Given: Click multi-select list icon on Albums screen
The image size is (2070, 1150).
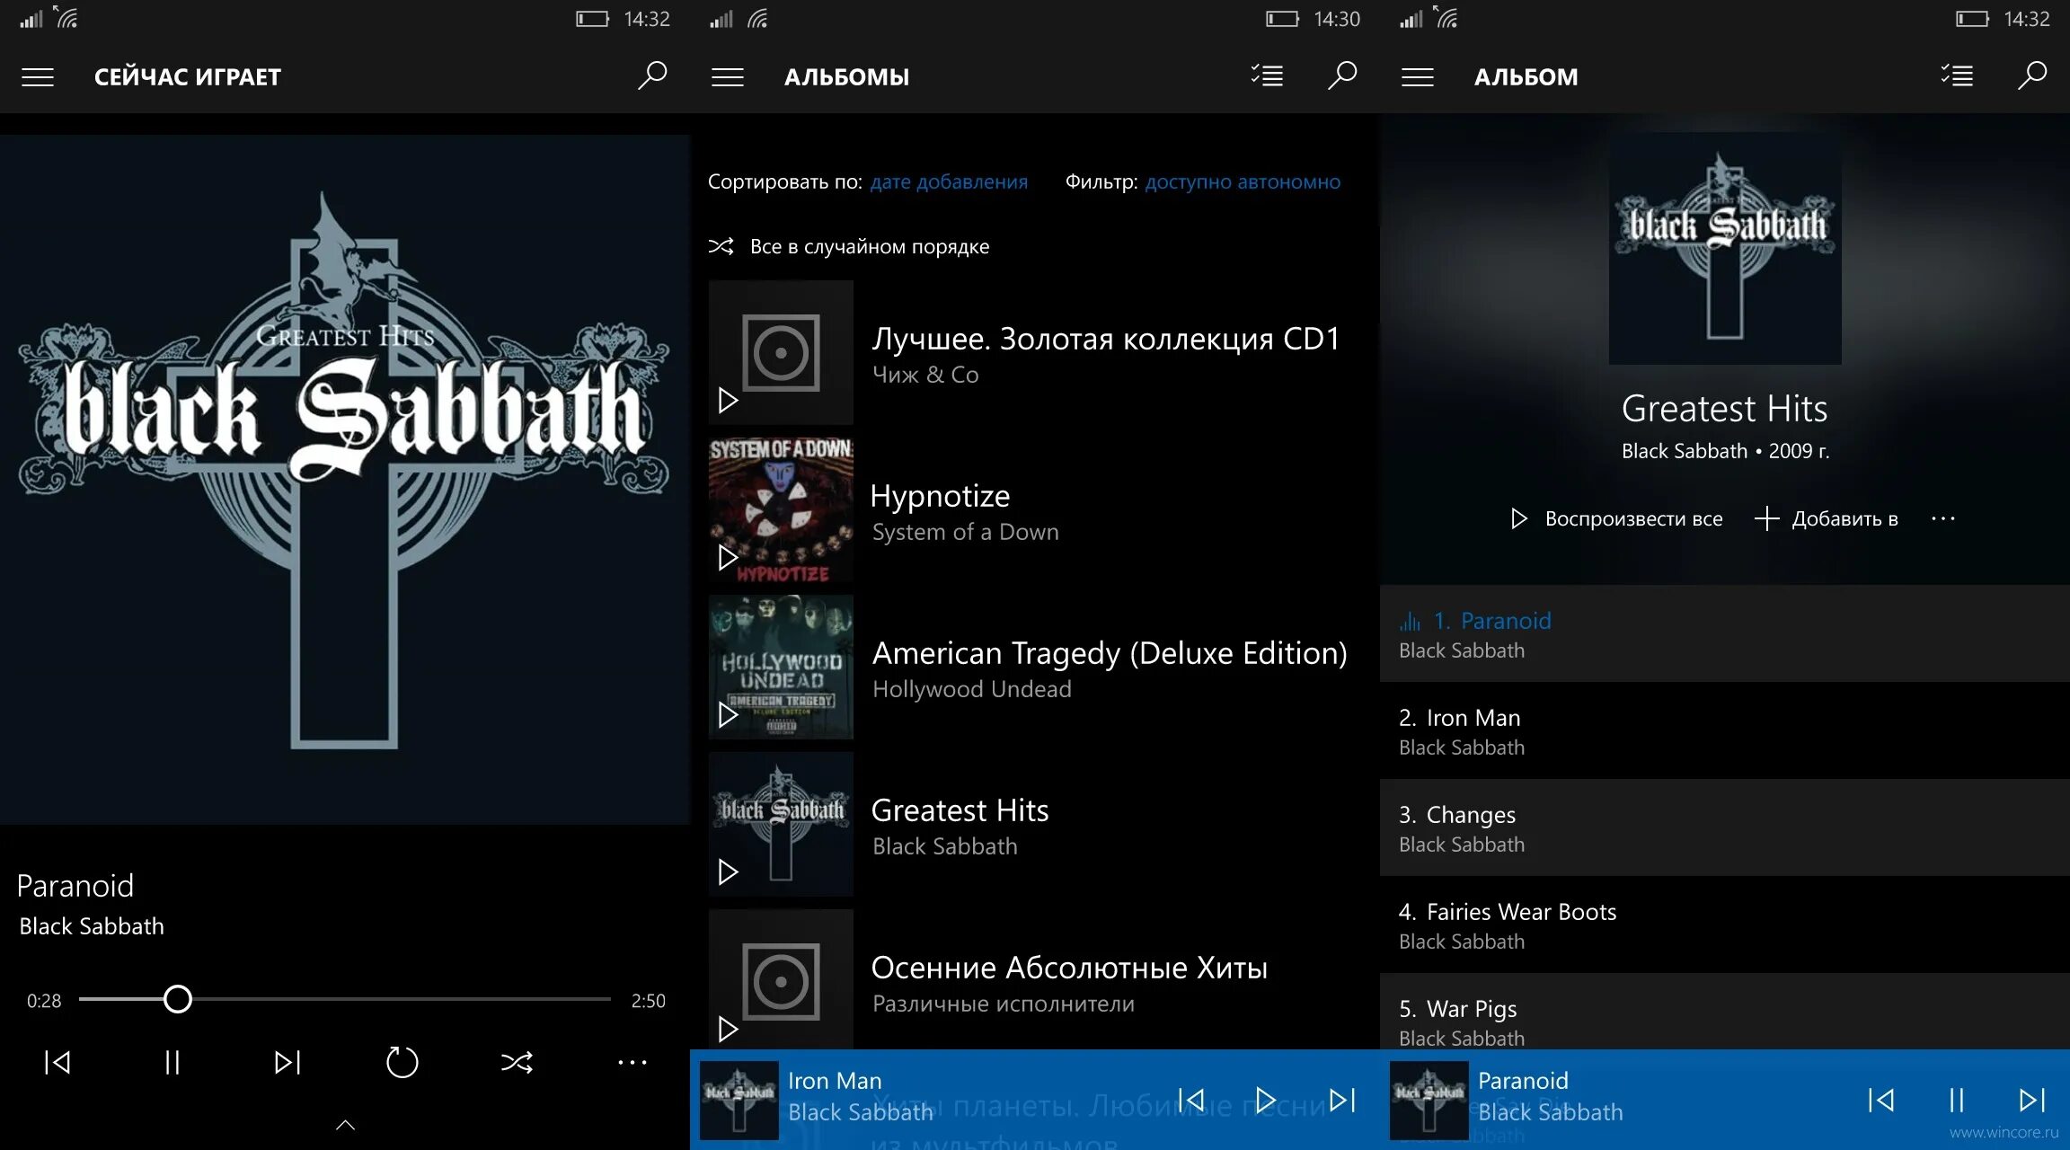Looking at the screenshot, I should click(1267, 75).
